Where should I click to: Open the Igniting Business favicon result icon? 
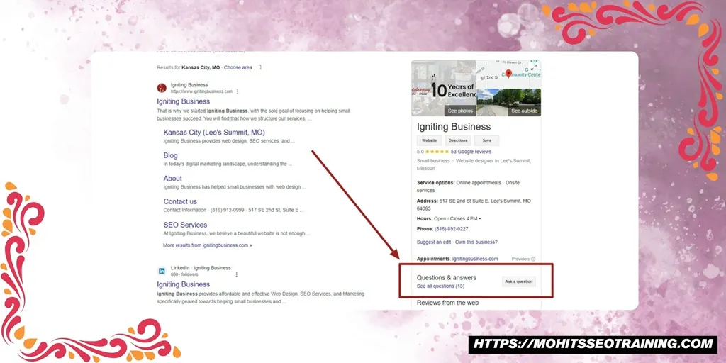(x=162, y=88)
